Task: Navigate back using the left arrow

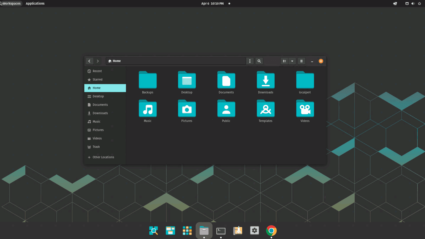Action: coord(89,61)
